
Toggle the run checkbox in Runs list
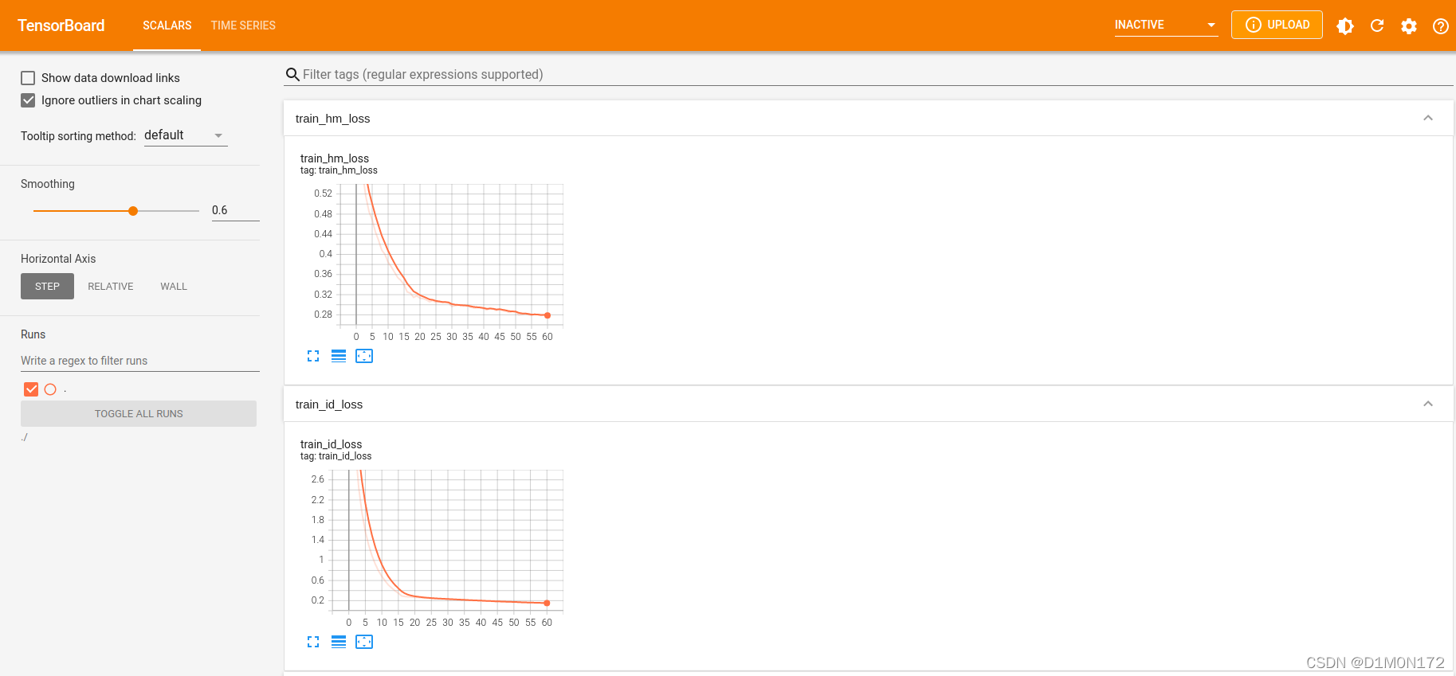31,389
